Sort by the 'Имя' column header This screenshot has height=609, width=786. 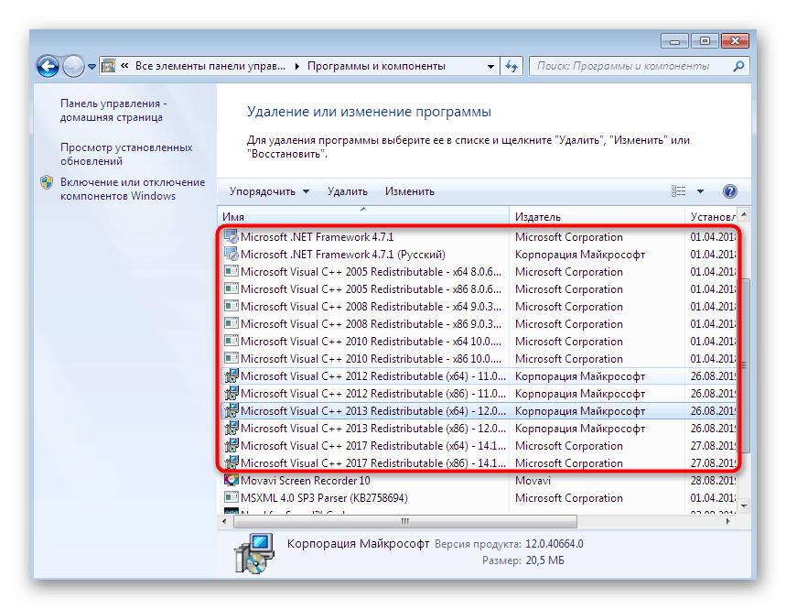pos(363,216)
